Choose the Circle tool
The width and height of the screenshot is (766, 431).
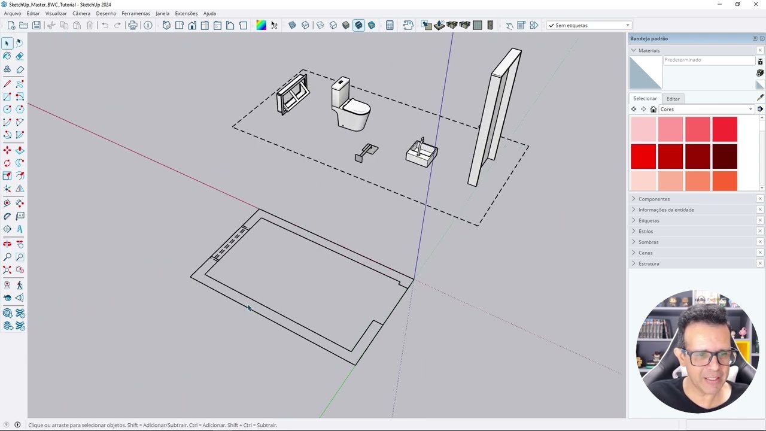pos(7,109)
